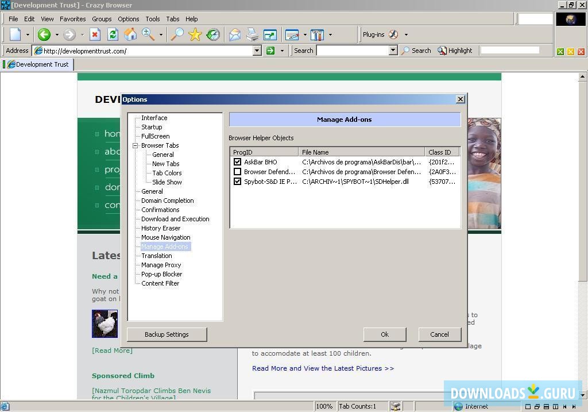Print the page with printer icon
Screen dimensions: 588x412
[x=253, y=34]
